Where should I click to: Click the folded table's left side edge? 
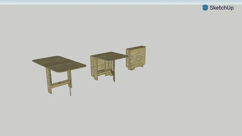tap(127, 58)
